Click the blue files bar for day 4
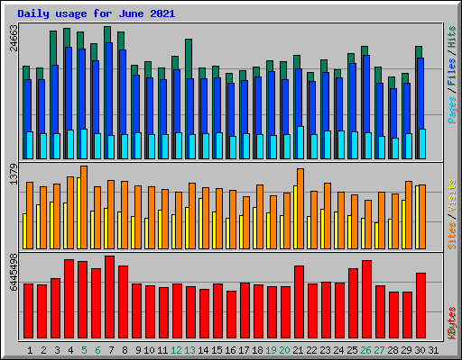462x360 pixels. [x=69, y=88]
